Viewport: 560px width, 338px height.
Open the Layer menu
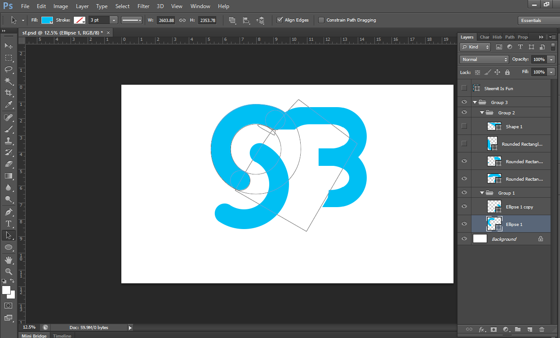pyautogui.click(x=82, y=6)
